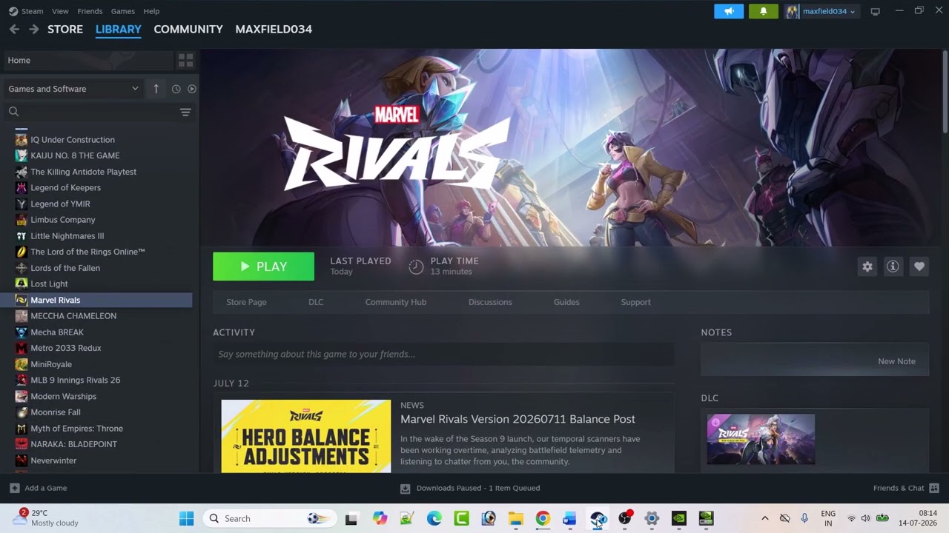Select Mecha BREAK game icon
The height and width of the screenshot is (533, 949).
22,332
